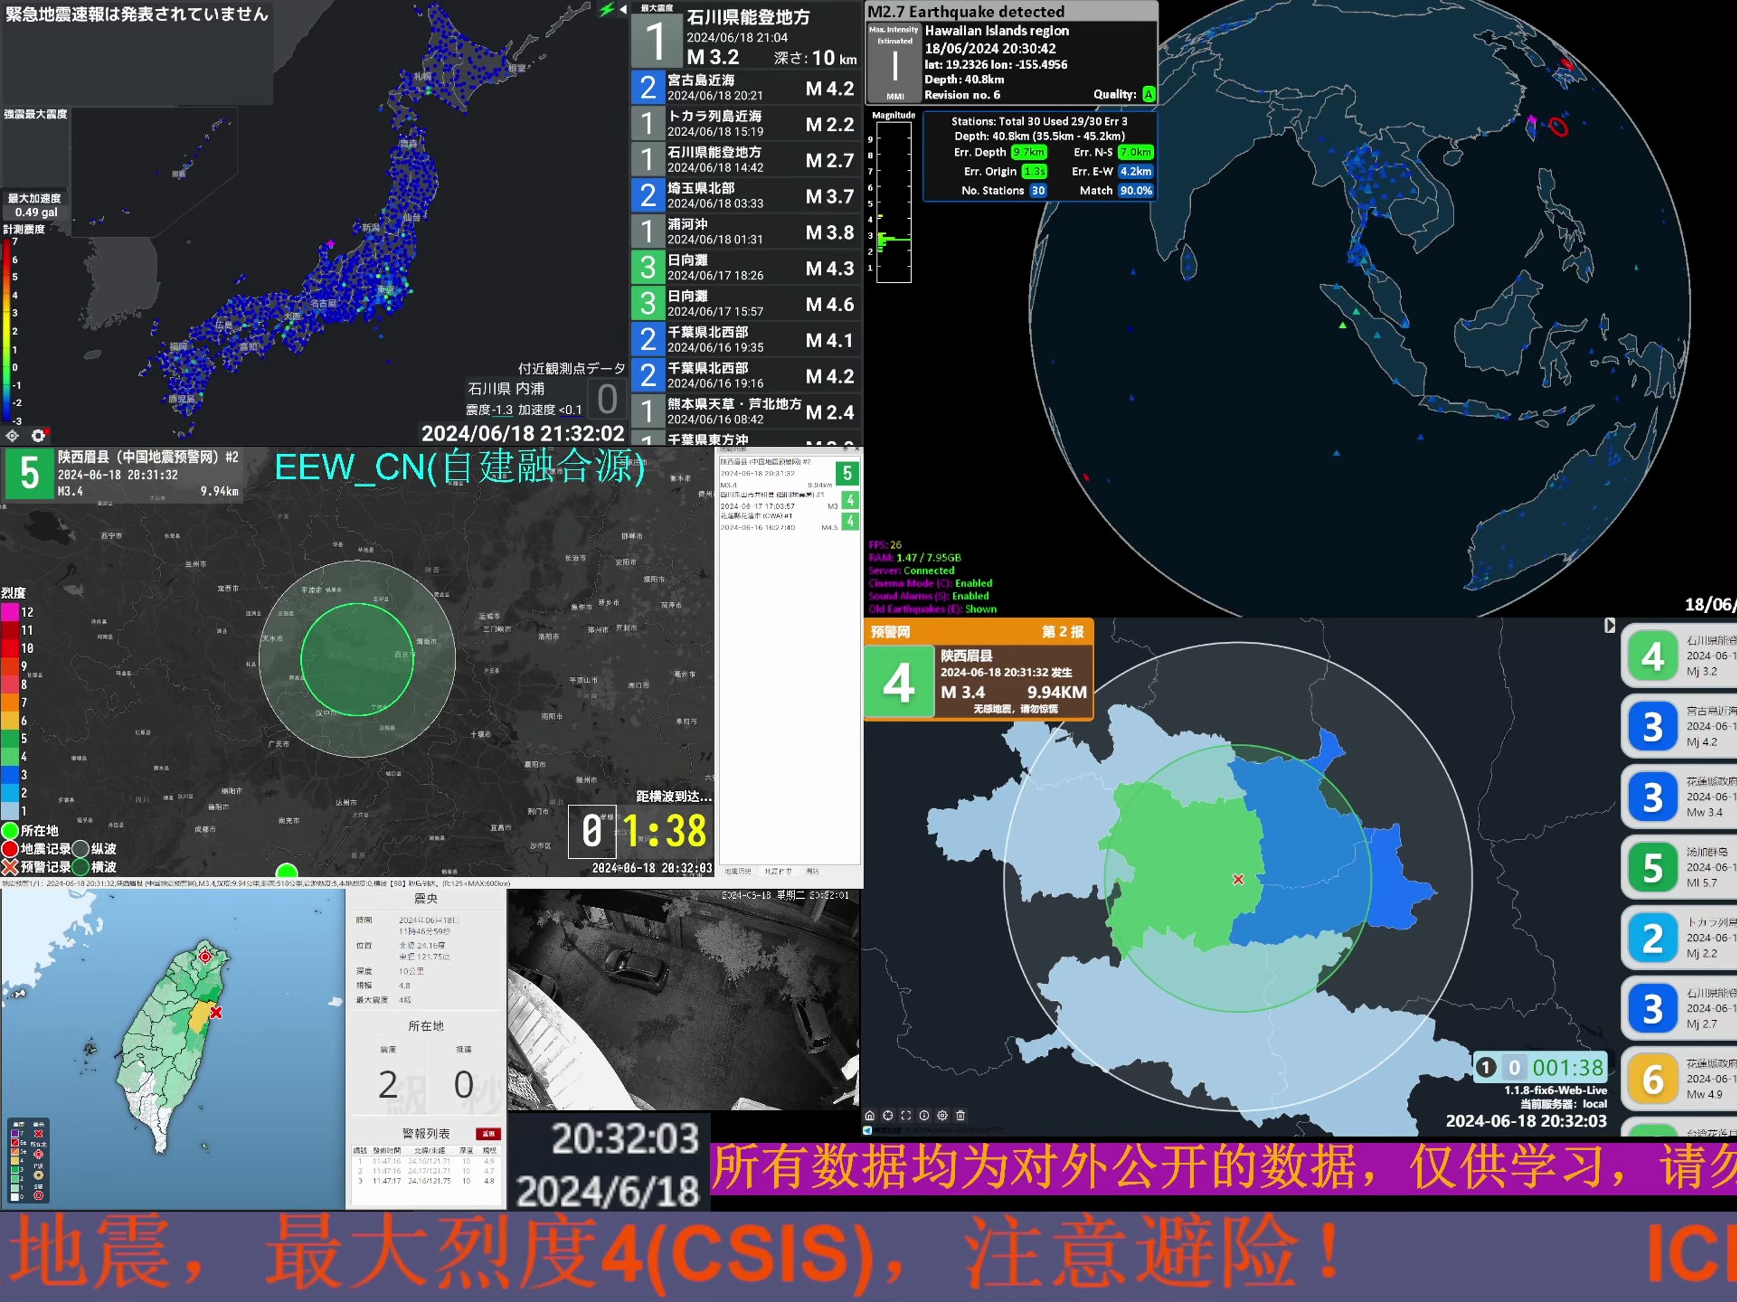Click the crosshair locate icon in warning map toolbar
The width and height of the screenshot is (1737, 1302).
click(887, 1115)
